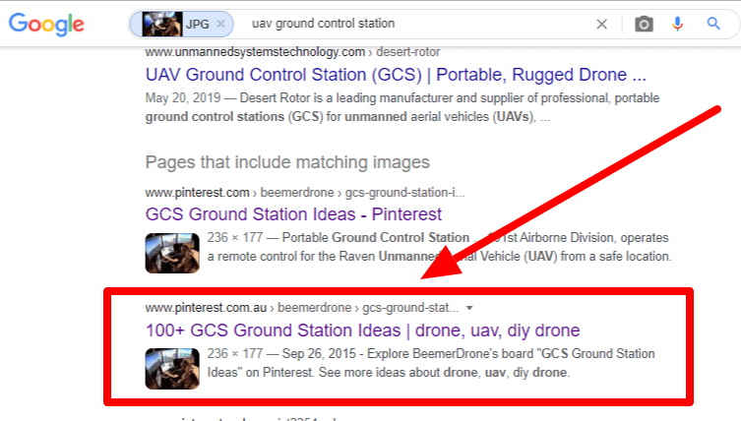Open 'UAV Ground Control Station (GCS)' result
Screen dimensions: 741x421
[x=396, y=75]
